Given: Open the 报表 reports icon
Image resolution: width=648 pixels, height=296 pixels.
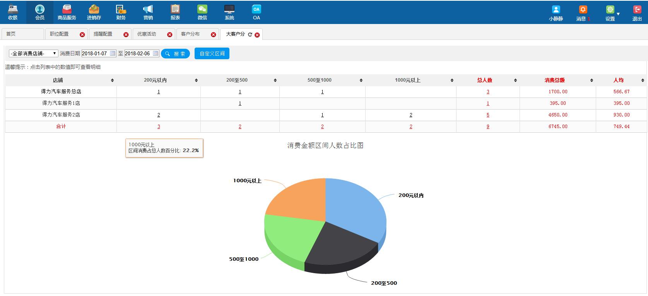Looking at the screenshot, I should (x=175, y=9).
